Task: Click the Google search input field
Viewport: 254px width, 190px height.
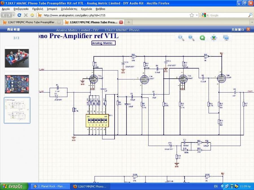Action: 229,15
